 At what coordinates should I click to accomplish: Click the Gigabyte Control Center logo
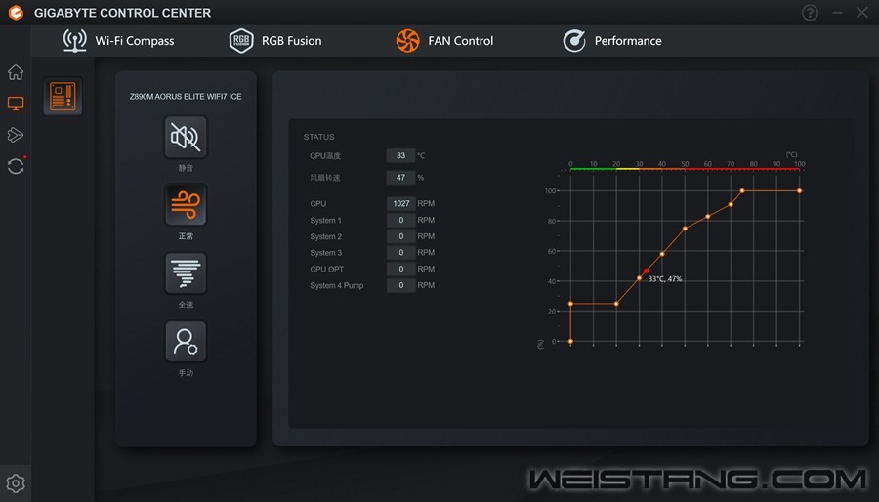pos(15,13)
